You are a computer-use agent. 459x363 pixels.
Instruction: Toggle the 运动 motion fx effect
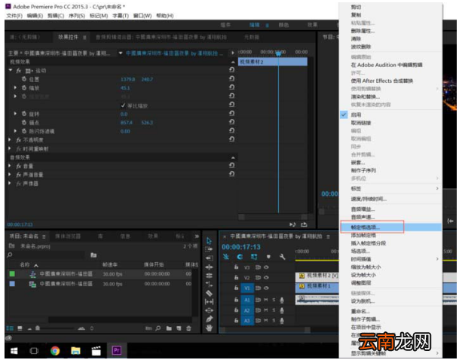[18, 71]
